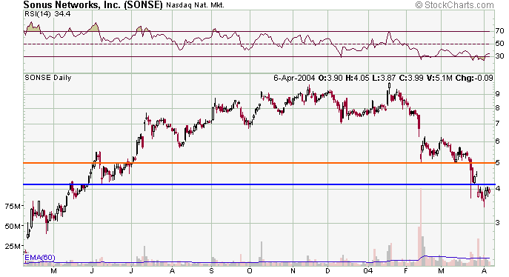Click the D (December) month label
Image resolution: width=509 pixels, height=277 pixels.
tap(328, 270)
